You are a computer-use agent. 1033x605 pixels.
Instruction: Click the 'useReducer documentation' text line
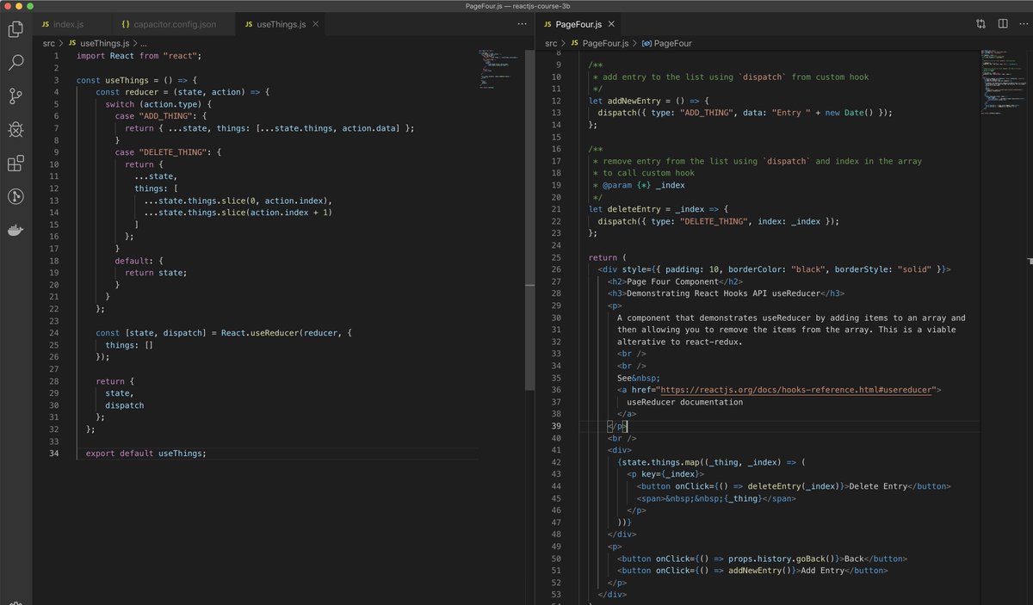(x=685, y=402)
